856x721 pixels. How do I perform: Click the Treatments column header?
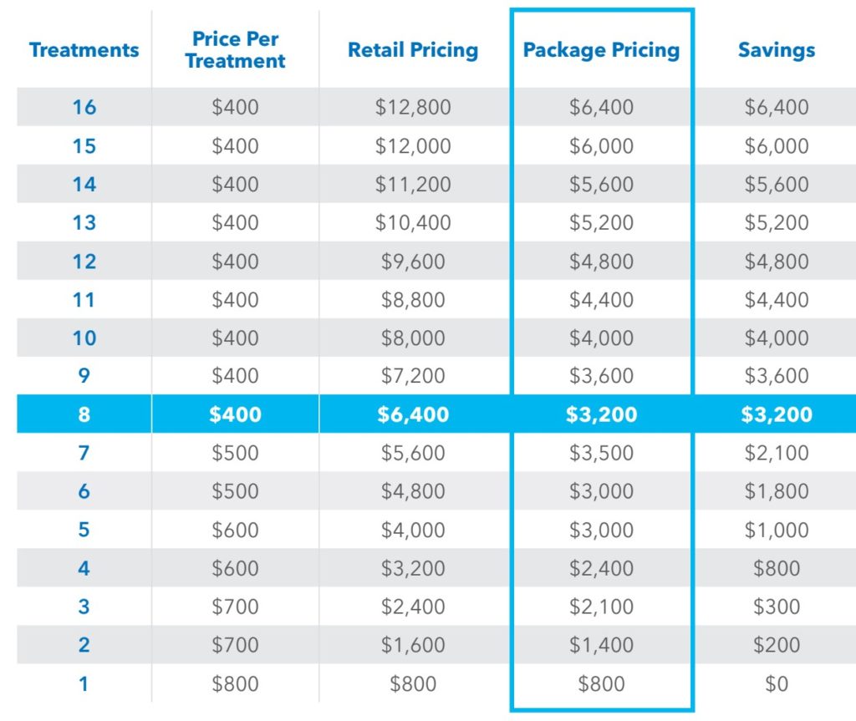point(84,49)
